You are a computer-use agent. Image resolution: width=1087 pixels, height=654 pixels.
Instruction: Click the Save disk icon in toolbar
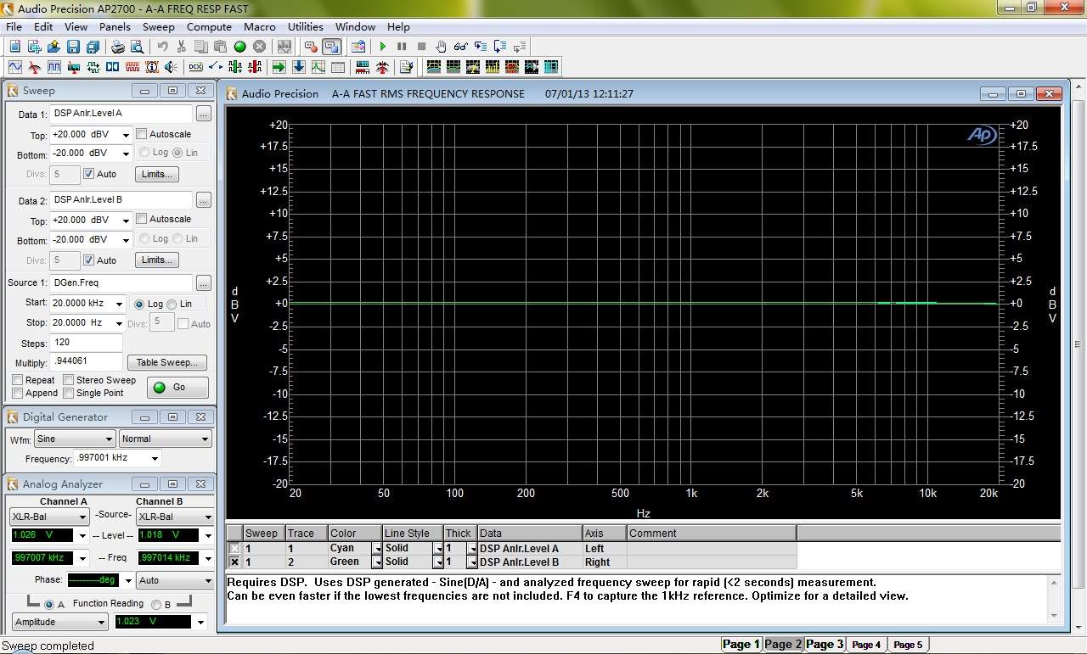[x=73, y=47]
